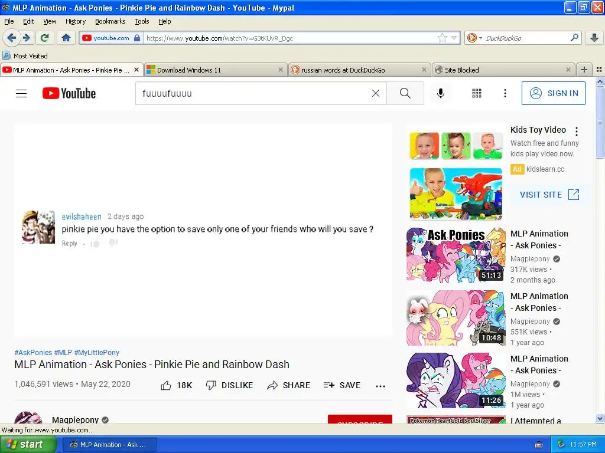This screenshot has width=605, height=453.
Task: Click the padlock site security icon
Action: pos(137,38)
